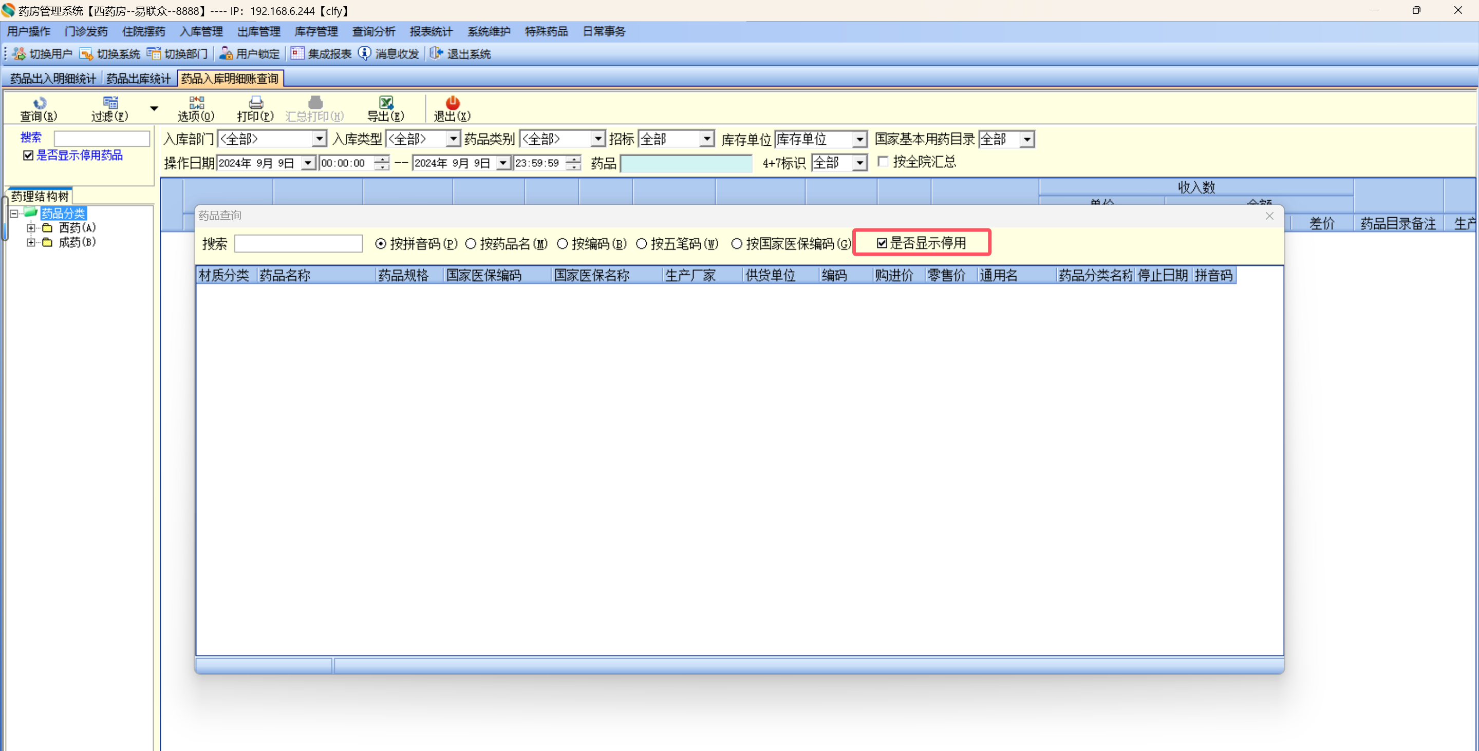1479x751 pixels.
Task: Click the 切换用户 toolbar icon
Action: (x=19, y=54)
